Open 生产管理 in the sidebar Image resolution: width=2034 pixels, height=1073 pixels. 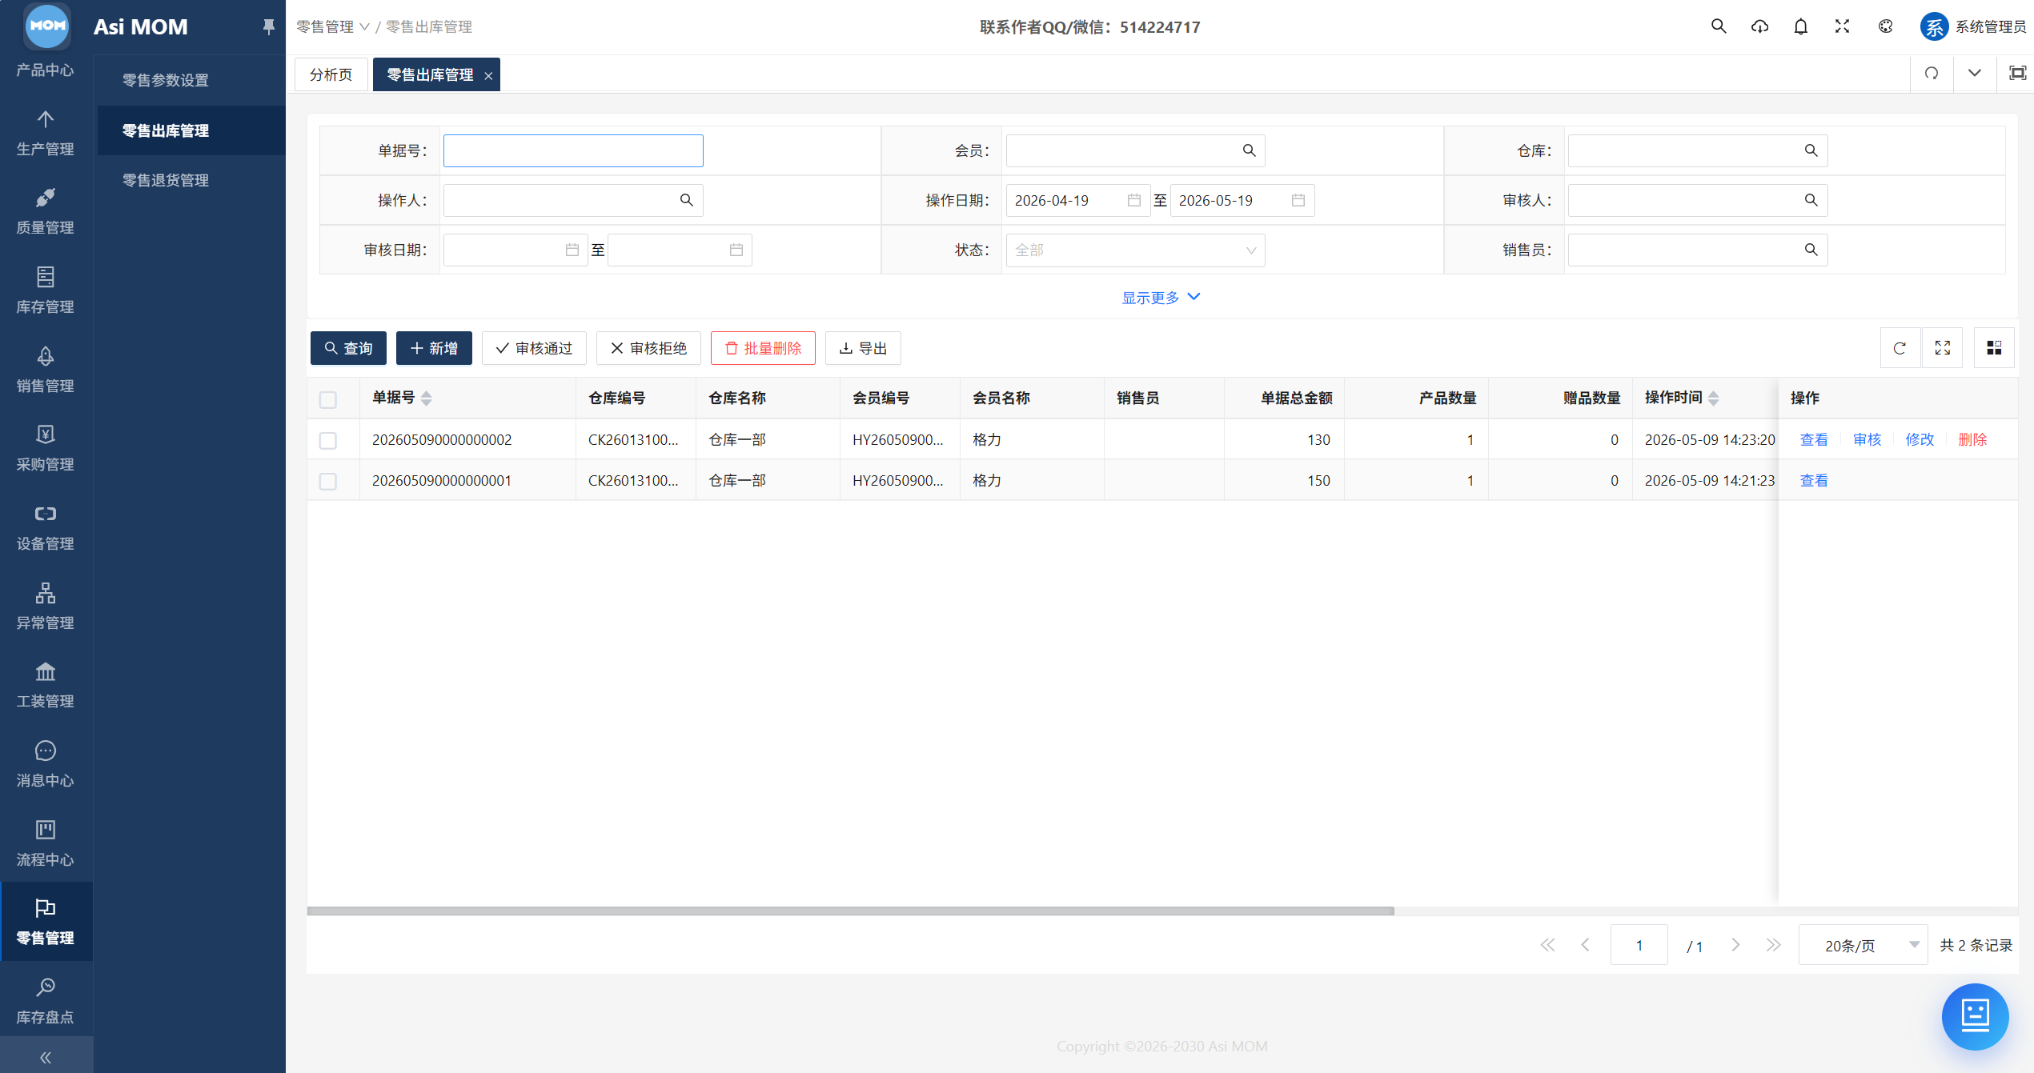pyautogui.click(x=46, y=134)
